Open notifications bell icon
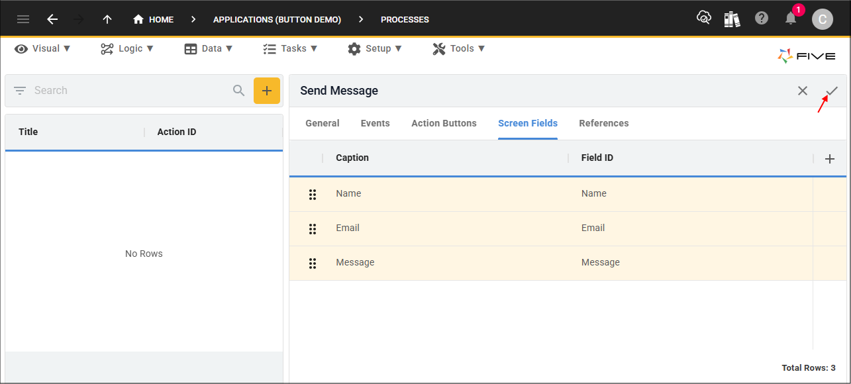This screenshot has height=384, width=851. click(791, 19)
